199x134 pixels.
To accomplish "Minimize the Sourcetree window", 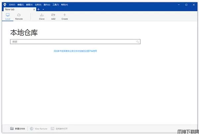I will (179, 5).
